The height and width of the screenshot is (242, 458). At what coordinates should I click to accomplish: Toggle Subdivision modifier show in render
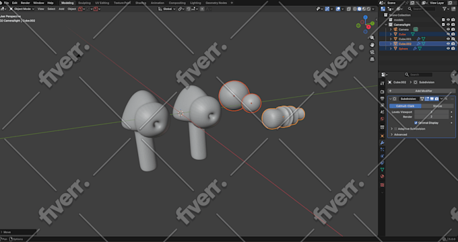[x=436, y=99]
